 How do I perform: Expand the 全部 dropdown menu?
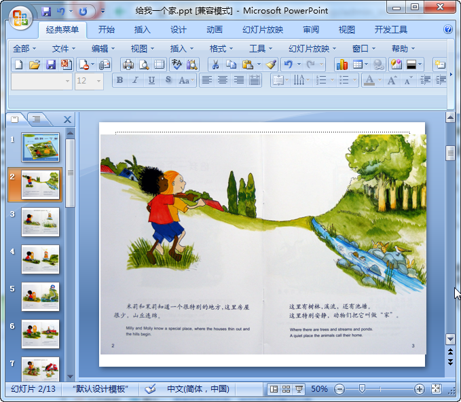24,48
